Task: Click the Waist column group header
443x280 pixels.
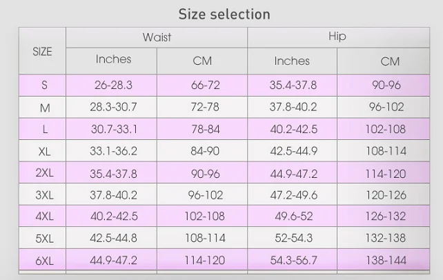Action: tap(157, 37)
